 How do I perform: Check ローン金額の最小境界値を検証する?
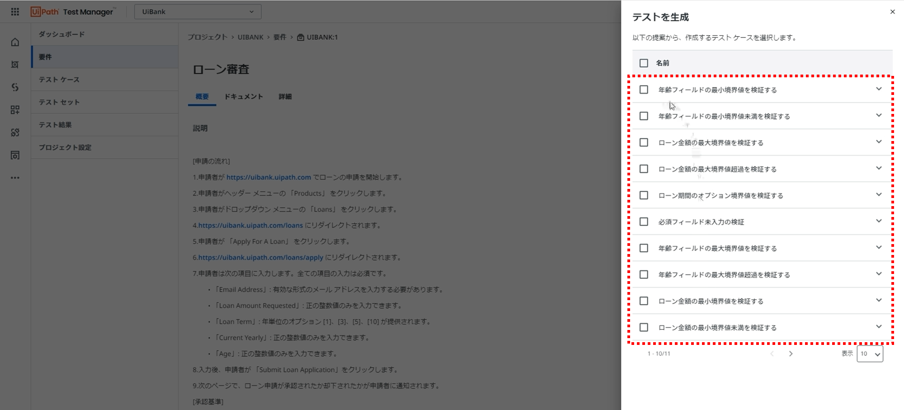point(644,301)
